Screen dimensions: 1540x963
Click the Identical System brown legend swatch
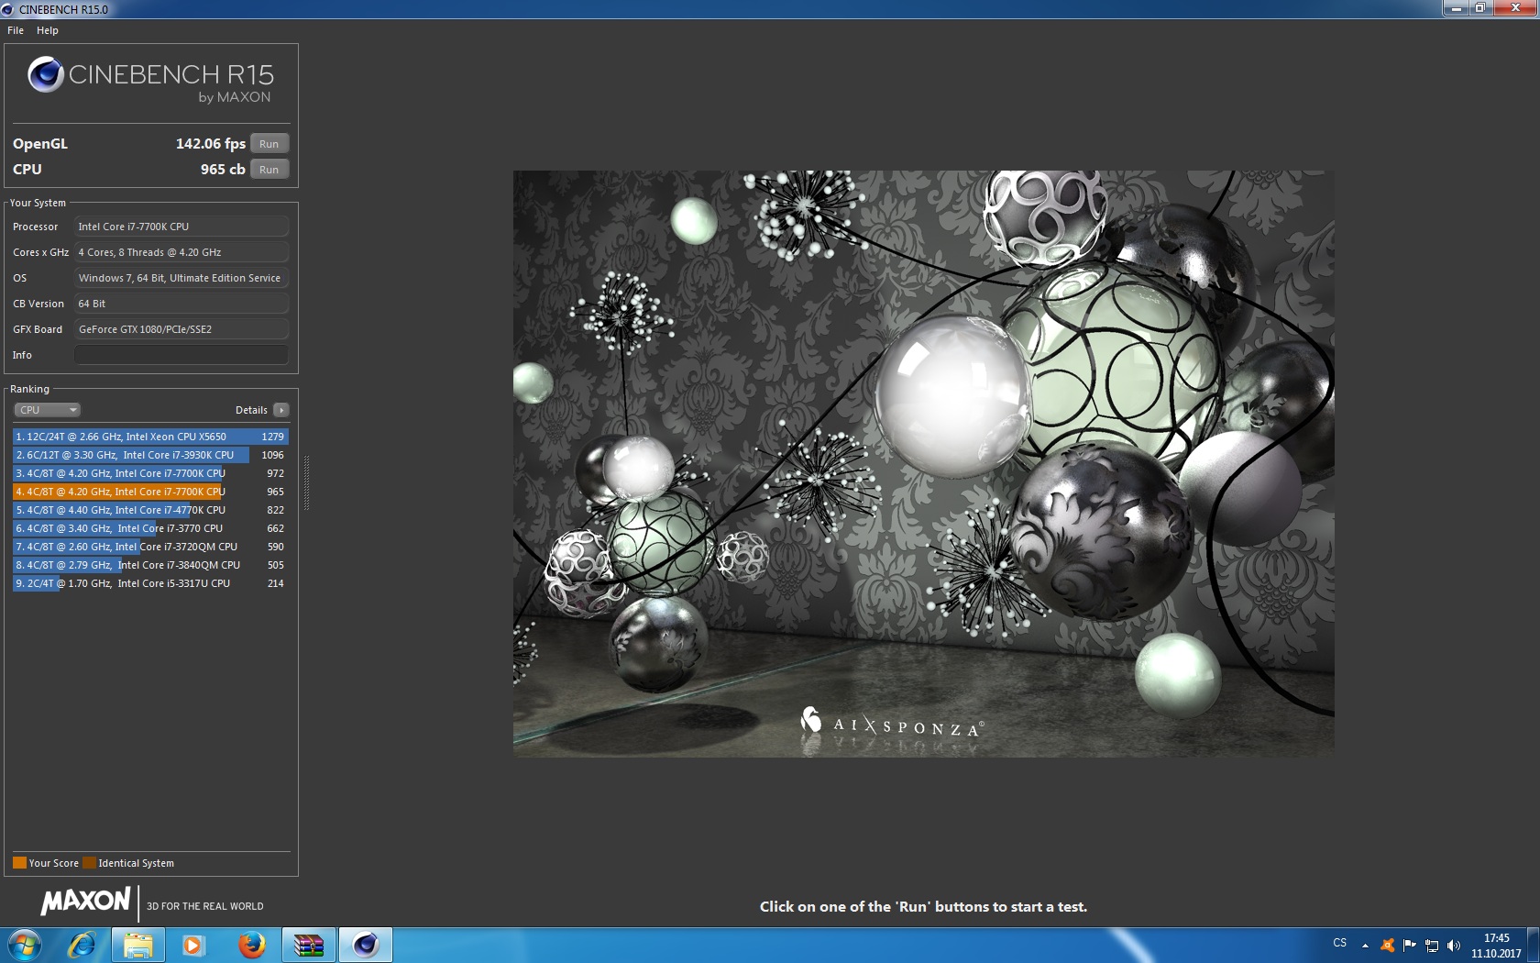(89, 863)
